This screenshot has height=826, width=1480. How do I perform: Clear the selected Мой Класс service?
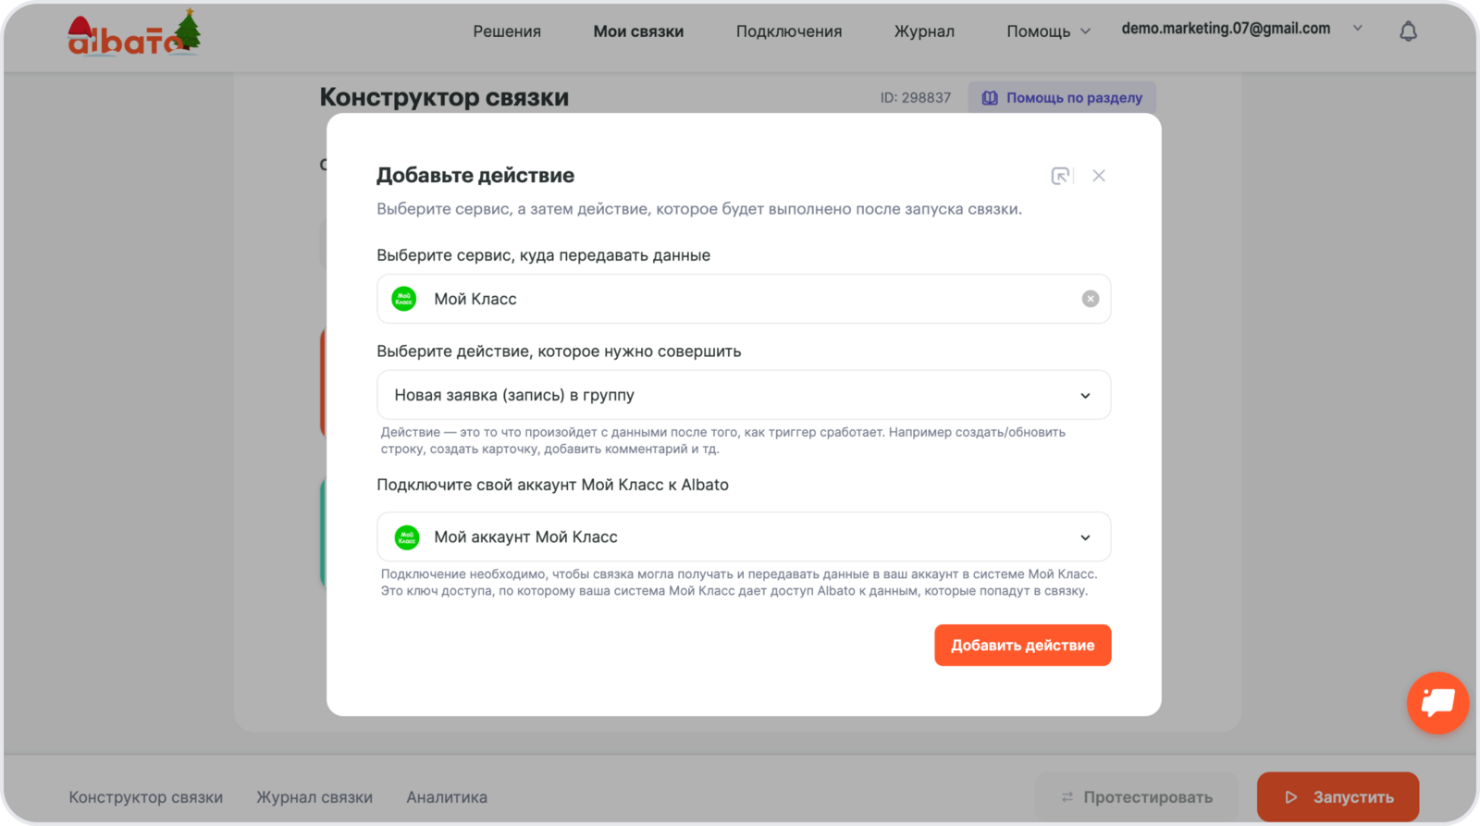1091,299
